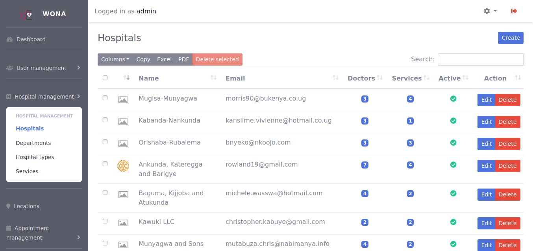Screen dimensions: 533x251
Task: Go to Hospital types menu item
Action: click(35, 157)
